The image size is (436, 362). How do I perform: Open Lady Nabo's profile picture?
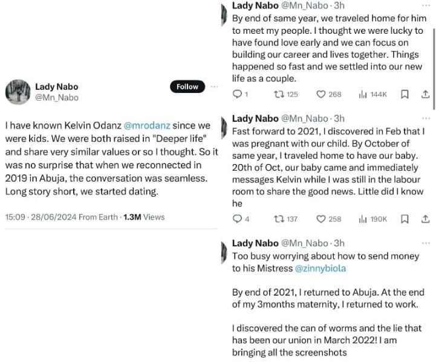point(17,92)
